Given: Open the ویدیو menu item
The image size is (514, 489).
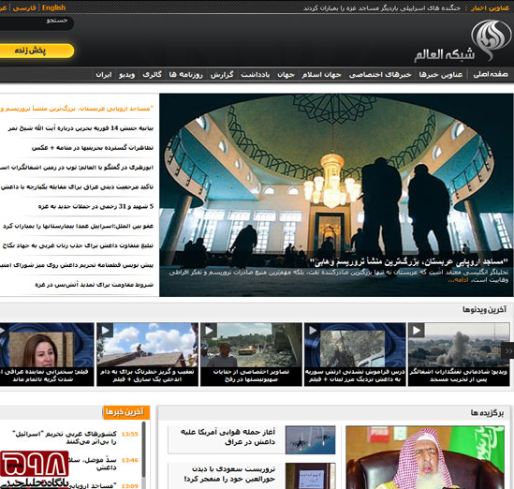Looking at the screenshot, I should coord(126,75).
